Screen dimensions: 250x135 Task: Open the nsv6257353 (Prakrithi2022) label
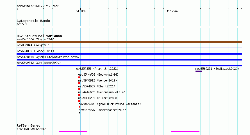coord(96,69)
